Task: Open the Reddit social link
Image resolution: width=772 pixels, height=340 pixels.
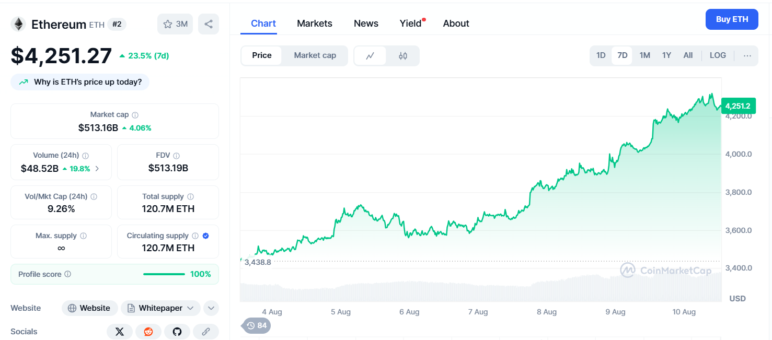Action: pyautogui.click(x=148, y=332)
